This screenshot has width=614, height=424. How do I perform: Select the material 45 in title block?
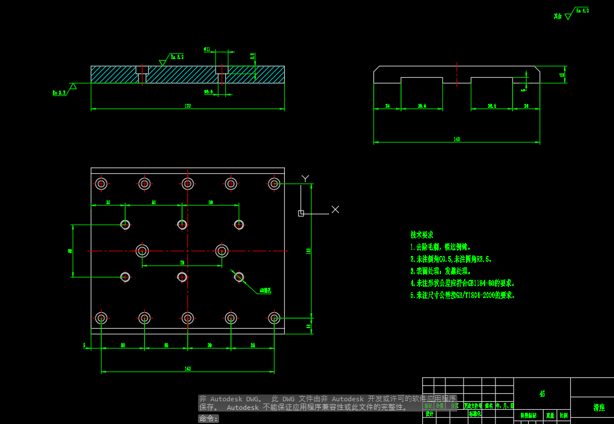(x=542, y=394)
